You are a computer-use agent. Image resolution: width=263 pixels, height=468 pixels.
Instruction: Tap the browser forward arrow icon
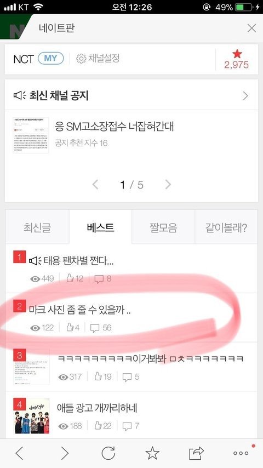coord(65,453)
